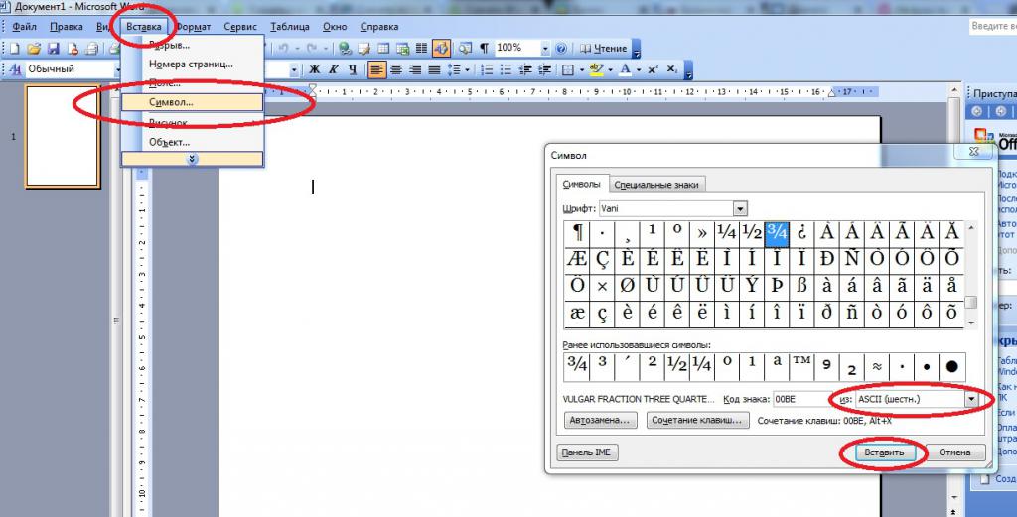Open the ASCII (шестн.) encoding dropdown
1017x517 pixels.
click(x=971, y=399)
